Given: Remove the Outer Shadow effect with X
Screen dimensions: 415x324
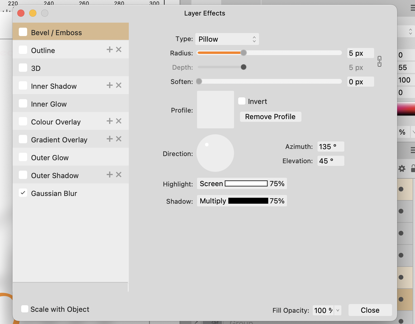Looking at the screenshot, I should [x=119, y=175].
